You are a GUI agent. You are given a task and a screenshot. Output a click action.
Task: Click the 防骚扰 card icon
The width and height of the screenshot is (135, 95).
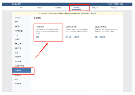(38, 27)
